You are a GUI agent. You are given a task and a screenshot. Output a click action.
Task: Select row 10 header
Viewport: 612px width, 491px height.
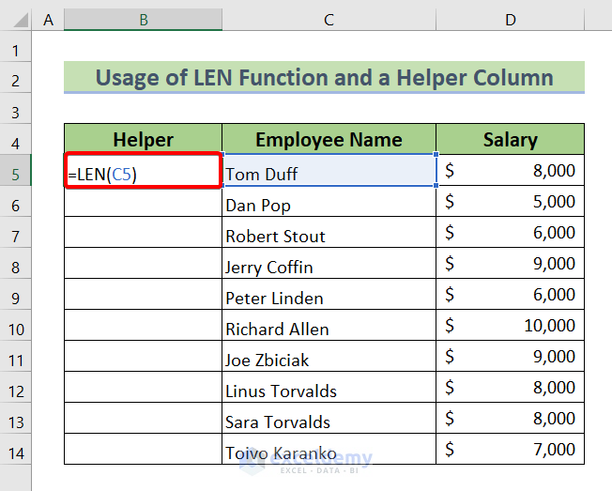[x=16, y=329]
